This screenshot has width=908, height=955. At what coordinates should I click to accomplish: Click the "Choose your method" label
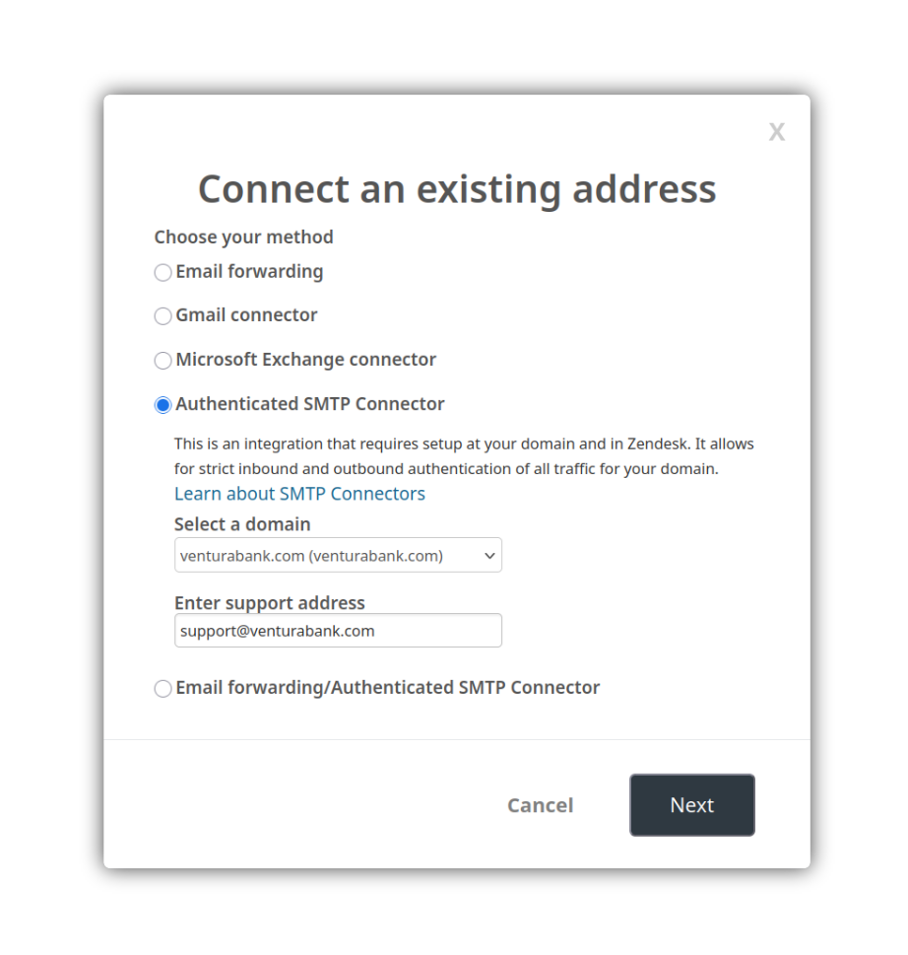click(243, 238)
